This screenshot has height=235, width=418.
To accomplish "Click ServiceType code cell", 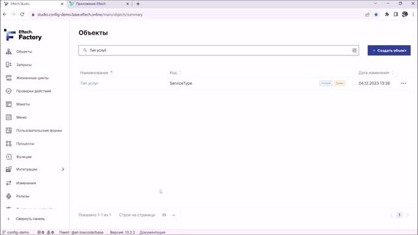I will (x=181, y=83).
